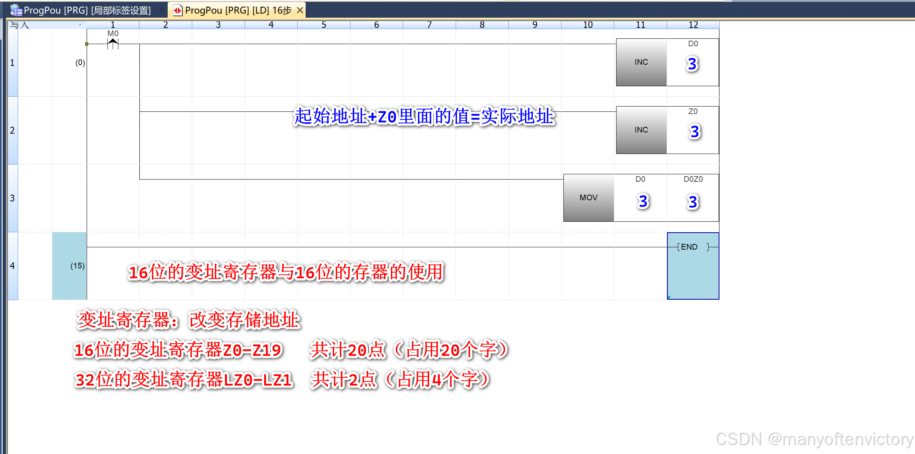Select row header 1
Screen dimensions: 915x454
pyautogui.click(x=12, y=62)
